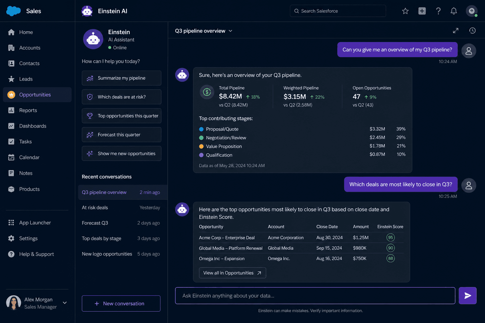
Task: Open conversation history clock icon
Action: 472,31
